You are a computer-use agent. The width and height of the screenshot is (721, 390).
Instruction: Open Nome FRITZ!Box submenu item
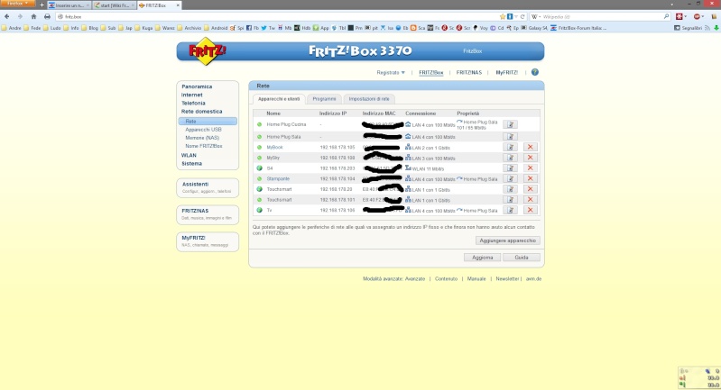point(204,146)
